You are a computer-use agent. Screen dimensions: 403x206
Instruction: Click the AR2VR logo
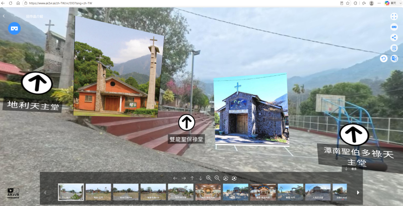click(13, 193)
